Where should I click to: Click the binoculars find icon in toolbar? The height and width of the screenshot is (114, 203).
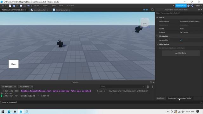tap(14, 6)
